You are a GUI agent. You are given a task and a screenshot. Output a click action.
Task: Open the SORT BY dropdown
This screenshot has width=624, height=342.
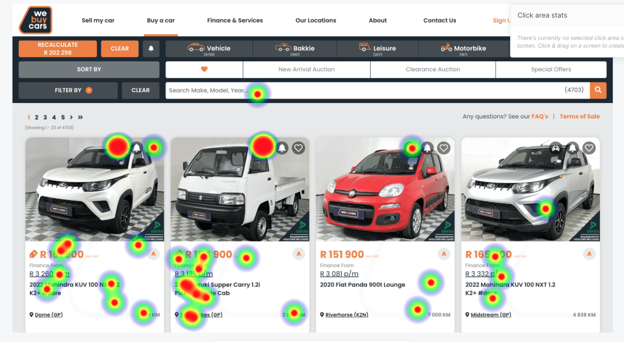point(89,70)
